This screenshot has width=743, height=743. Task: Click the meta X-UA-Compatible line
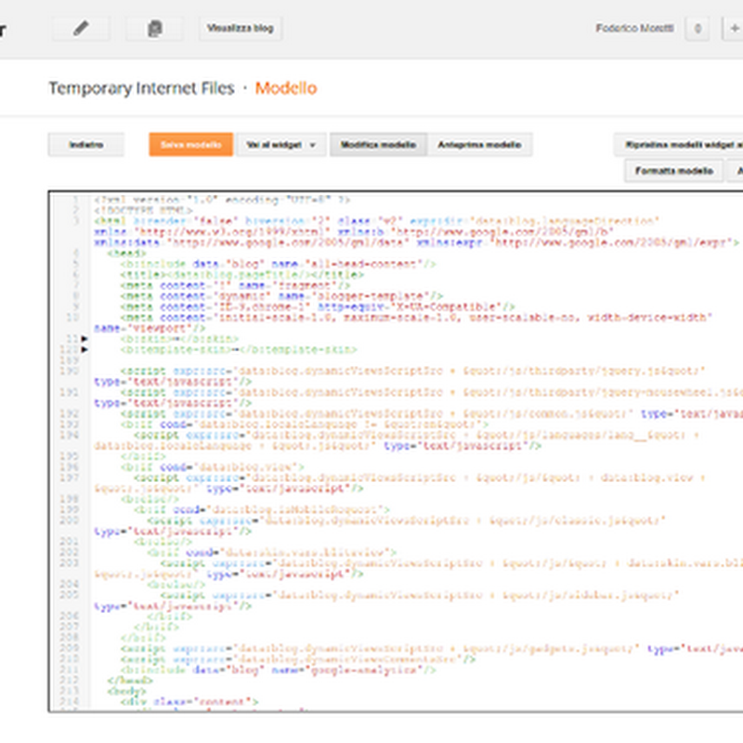tap(318, 307)
